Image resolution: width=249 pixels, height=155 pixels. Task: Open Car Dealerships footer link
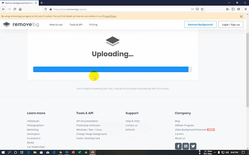click(x=36, y=147)
